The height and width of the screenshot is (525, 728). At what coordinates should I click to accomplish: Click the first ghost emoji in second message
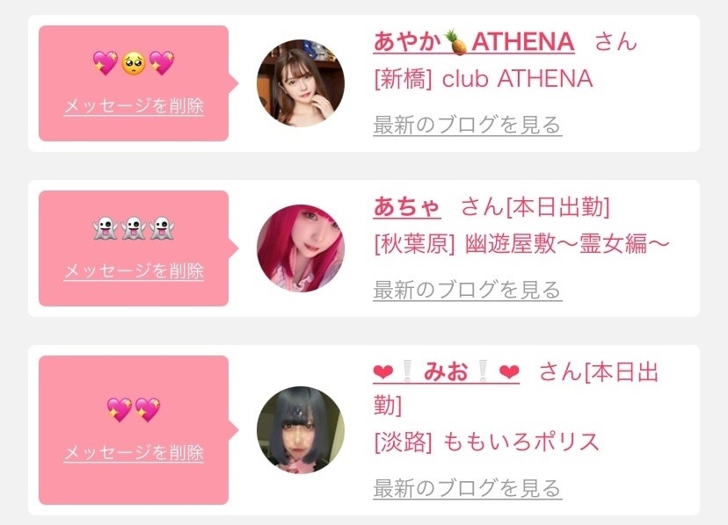pyautogui.click(x=106, y=228)
